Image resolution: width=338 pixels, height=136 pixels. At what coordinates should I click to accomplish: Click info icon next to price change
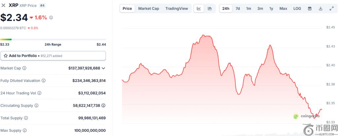click(x=51, y=17)
